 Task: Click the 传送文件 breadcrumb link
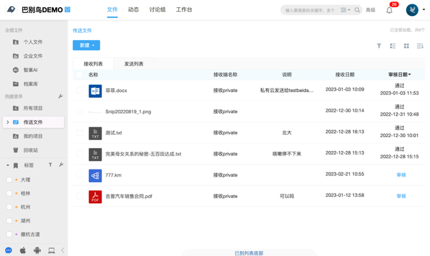(82, 30)
